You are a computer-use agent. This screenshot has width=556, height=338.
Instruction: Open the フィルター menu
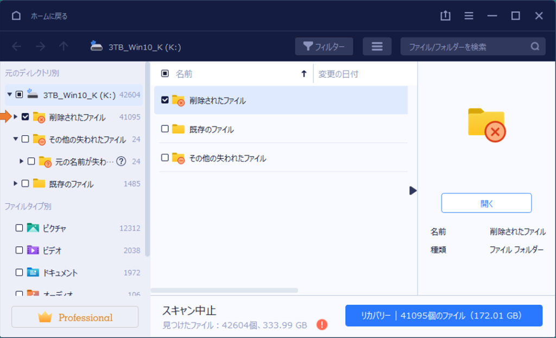point(324,46)
